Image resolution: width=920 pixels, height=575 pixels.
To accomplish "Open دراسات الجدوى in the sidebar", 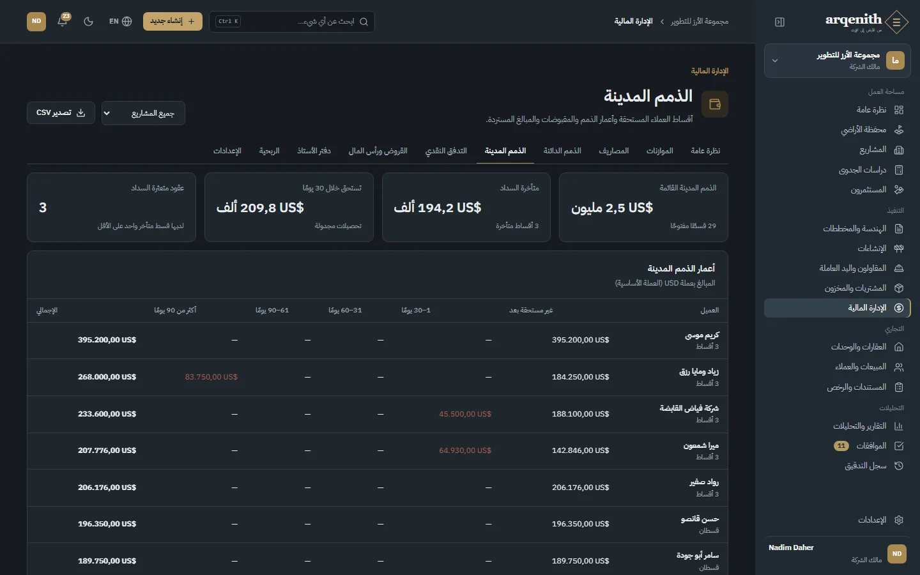I will click(x=838, y=170).
